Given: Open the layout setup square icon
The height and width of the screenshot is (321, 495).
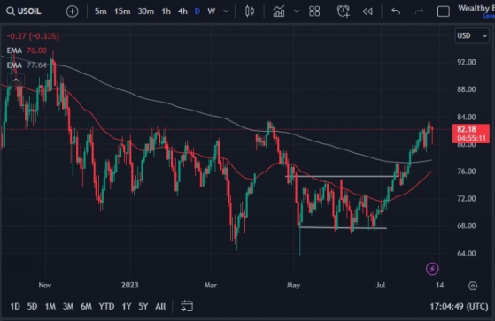Looking at the screenshot, I should pos(444,11).
